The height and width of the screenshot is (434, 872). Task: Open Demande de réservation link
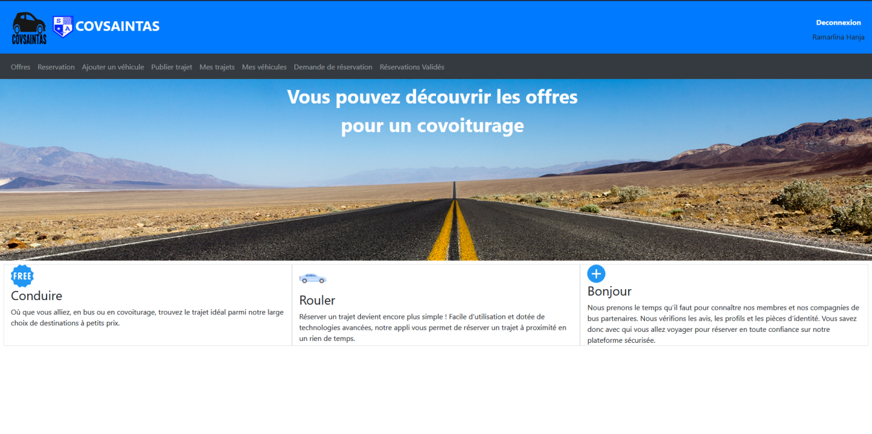coord(332,67)
